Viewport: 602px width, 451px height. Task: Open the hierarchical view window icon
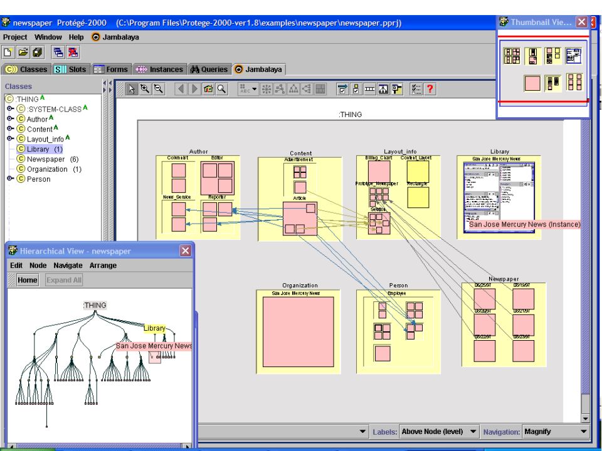[383, 90]
